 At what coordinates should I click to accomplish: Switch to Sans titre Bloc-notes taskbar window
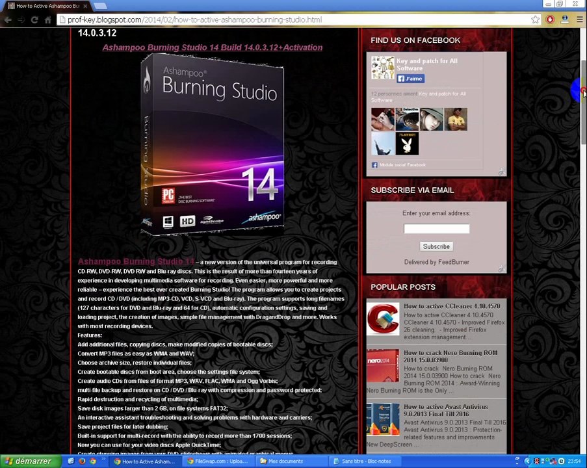pyautogui.click(x=365, y=461)
